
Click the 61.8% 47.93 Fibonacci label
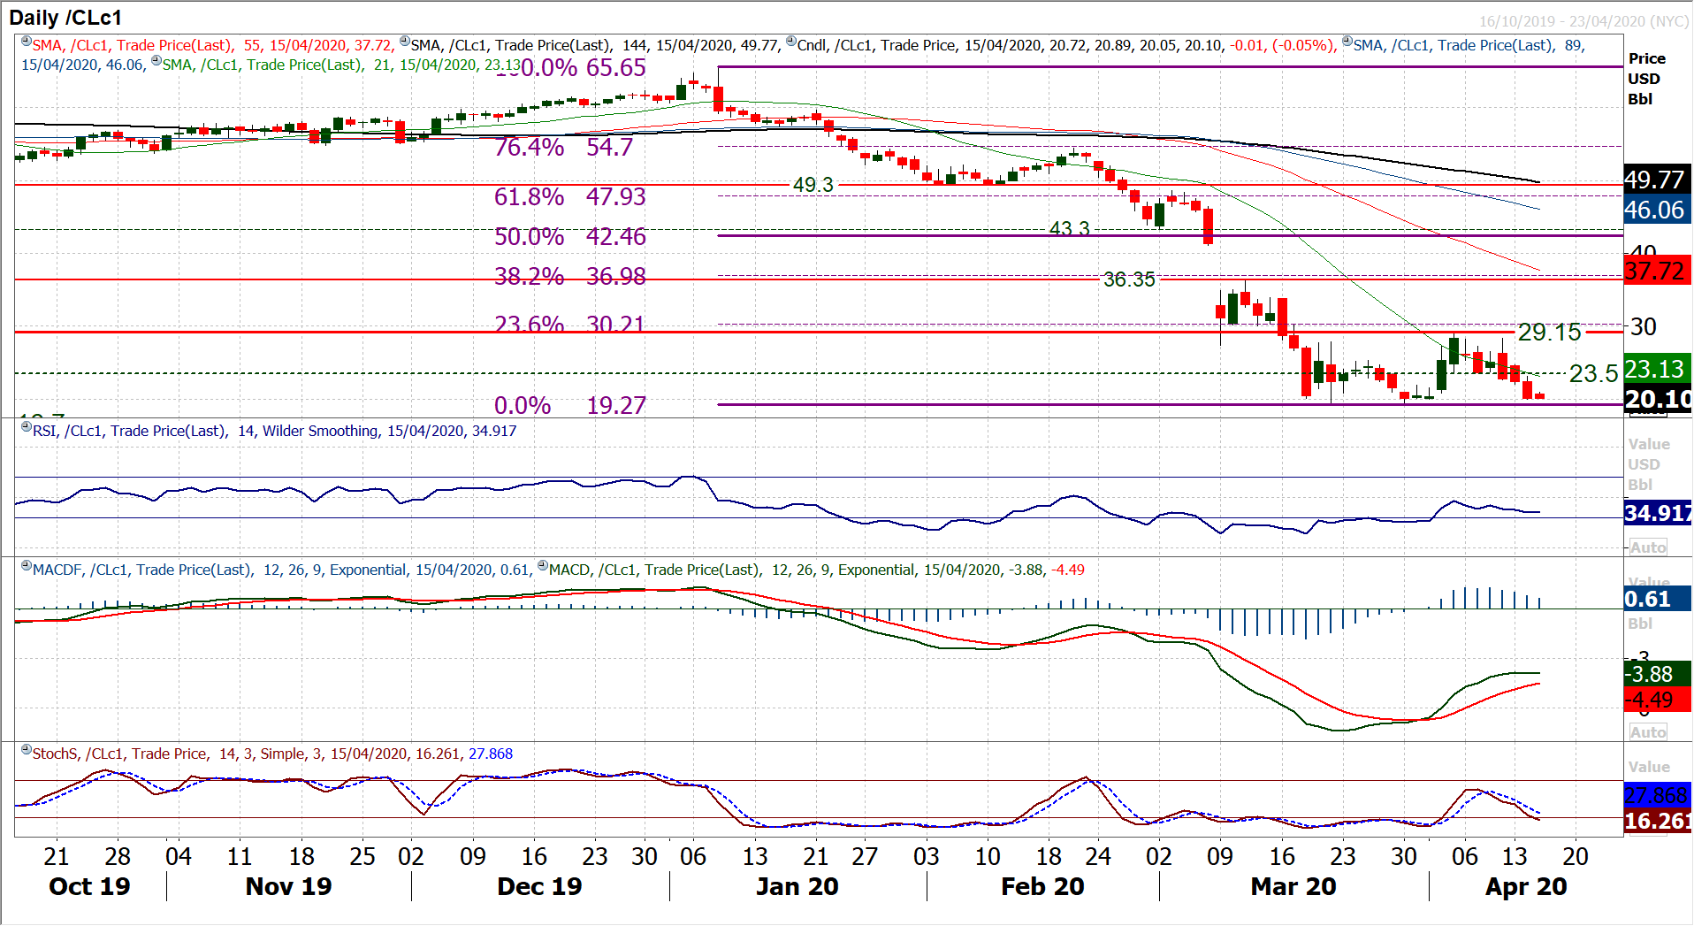coord(570,196)
